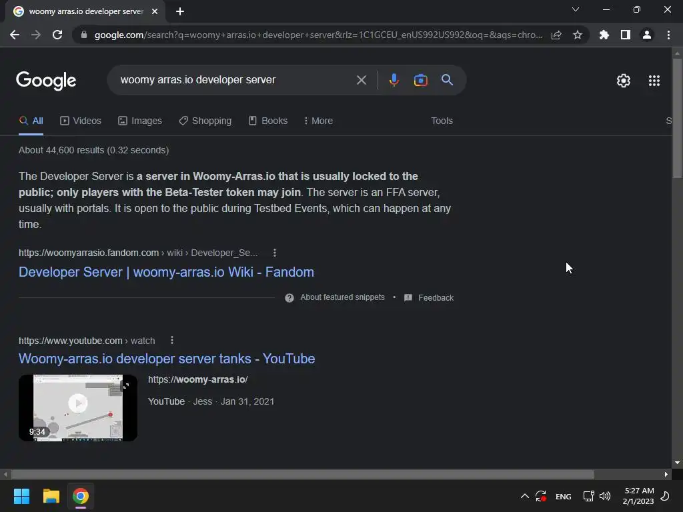Start a voice search with microphone

[394, 80]
